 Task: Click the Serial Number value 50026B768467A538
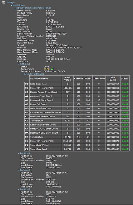(56, 34)
